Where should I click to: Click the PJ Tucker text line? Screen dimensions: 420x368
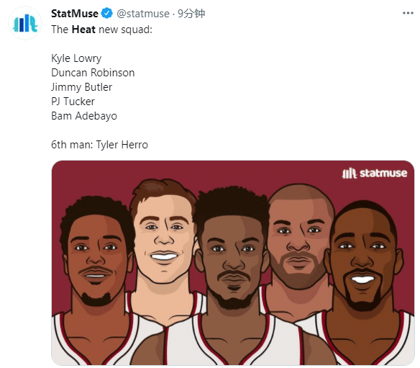pos(73,102)
